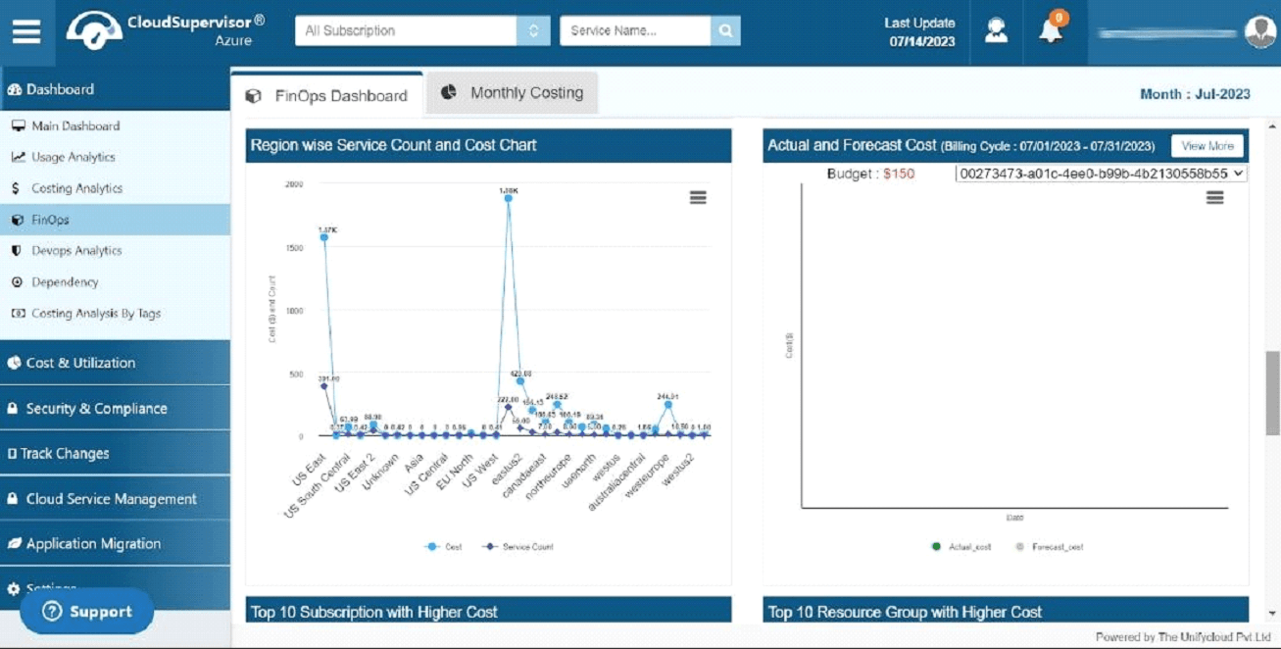Click the Support button

[x=87, y=612]
